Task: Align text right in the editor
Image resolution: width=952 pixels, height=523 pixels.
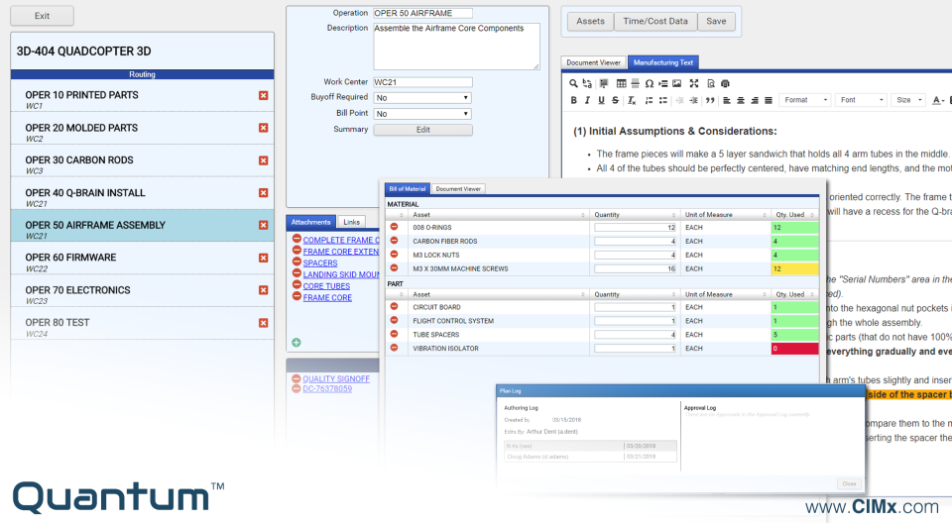Action: (755, 100)
